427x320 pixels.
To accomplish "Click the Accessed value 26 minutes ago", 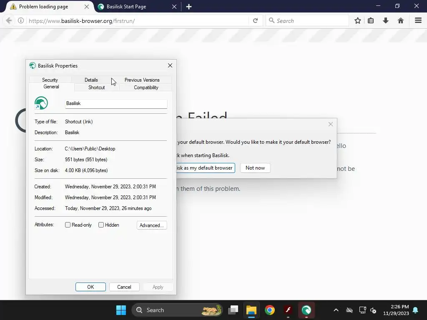I will (x=108, y=208).
